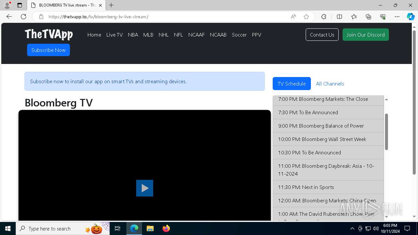Image resolution: width=418 pixels, height=235 pixels.
Task: Click the schedule list scroll-up arrow
Action: pyautogui.click(x=386, y=99)
